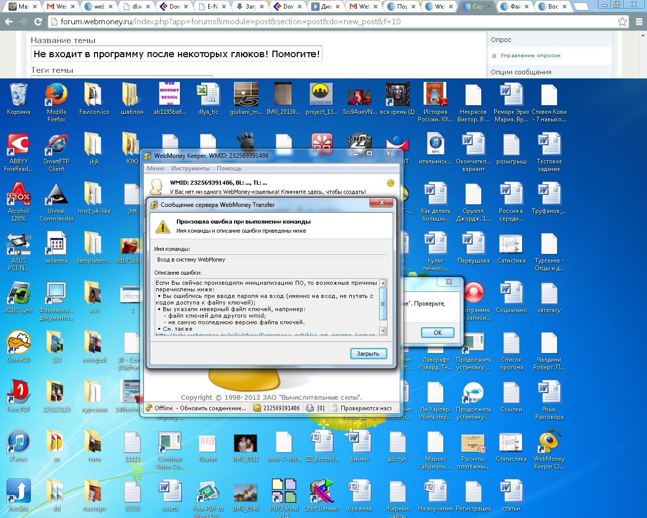Open the SmartFTP Client shortcut
647x518 pixels.
(x=57, y=152)
